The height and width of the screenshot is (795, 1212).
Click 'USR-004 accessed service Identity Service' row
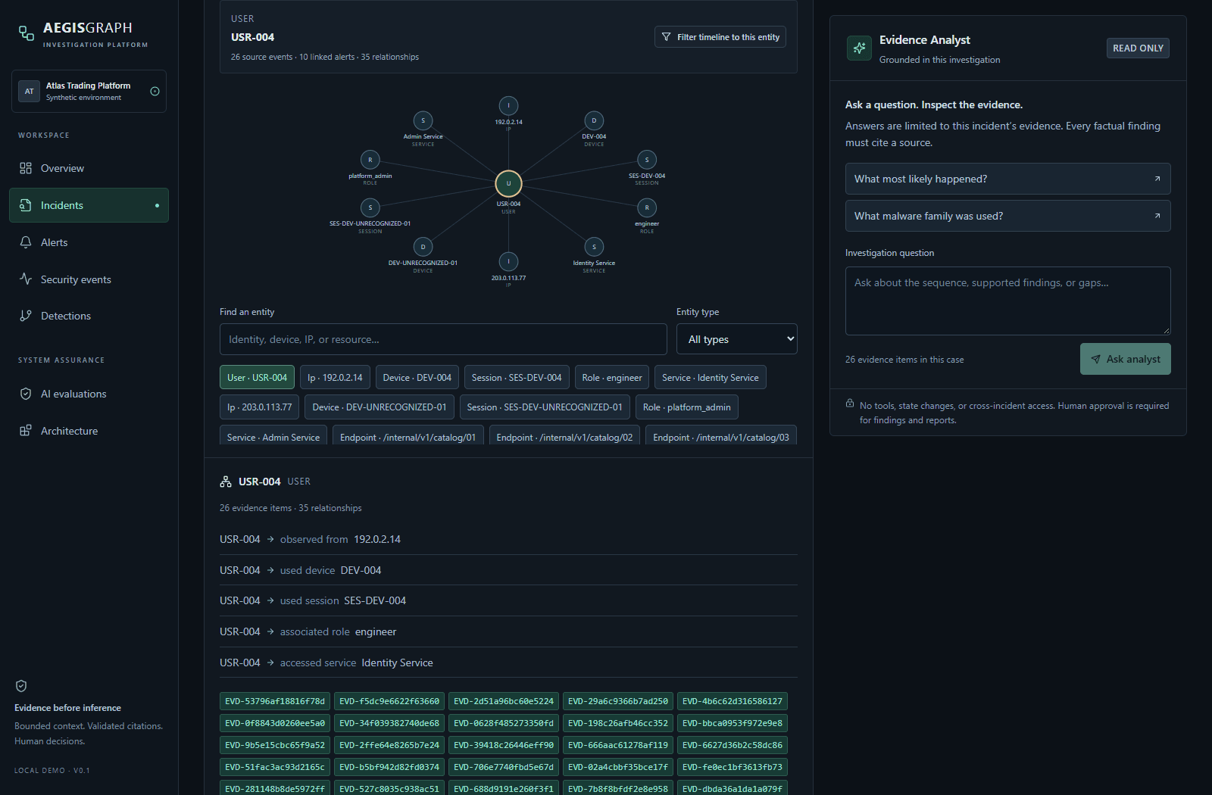(x=508, y=662)
